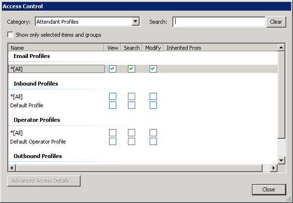293x203 pixels.
Task: Open the Category dropdown list
Action: coord(136,22)
